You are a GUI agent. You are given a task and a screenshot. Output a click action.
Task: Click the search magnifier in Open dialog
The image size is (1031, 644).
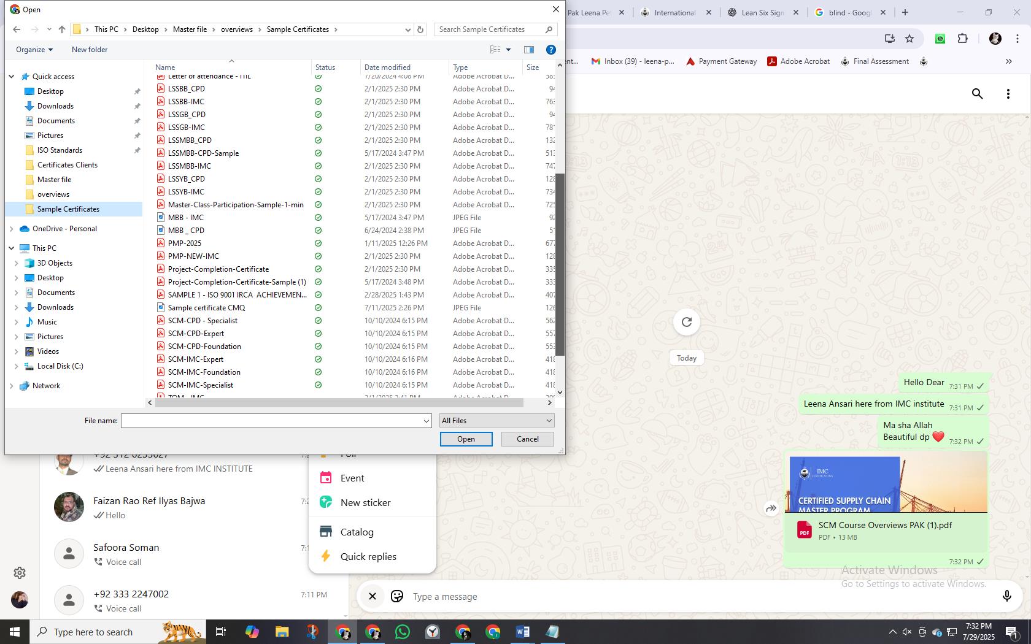click(x=549, y=29)
